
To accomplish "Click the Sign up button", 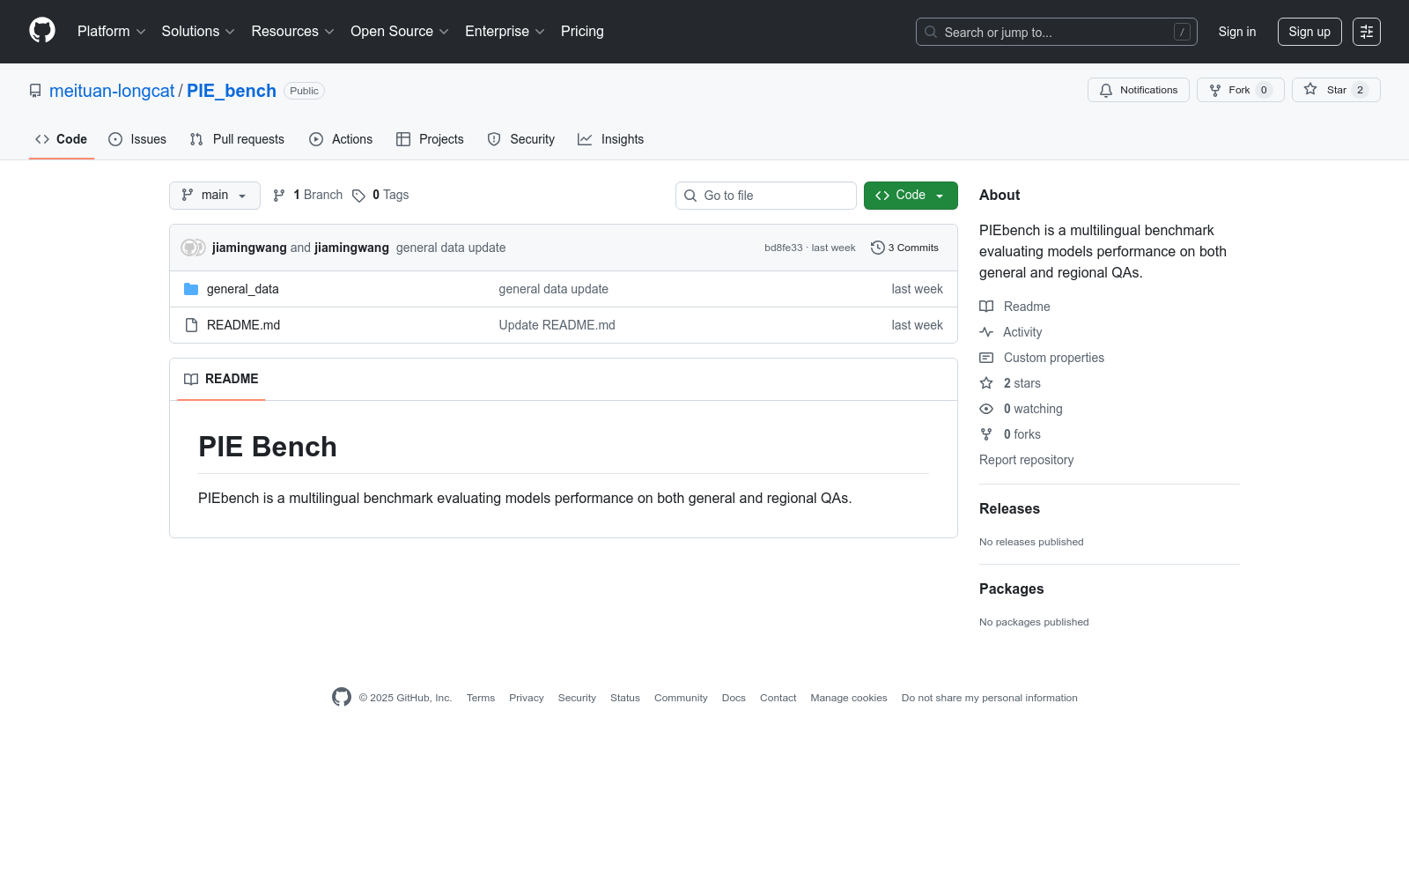I will 1309,32.
